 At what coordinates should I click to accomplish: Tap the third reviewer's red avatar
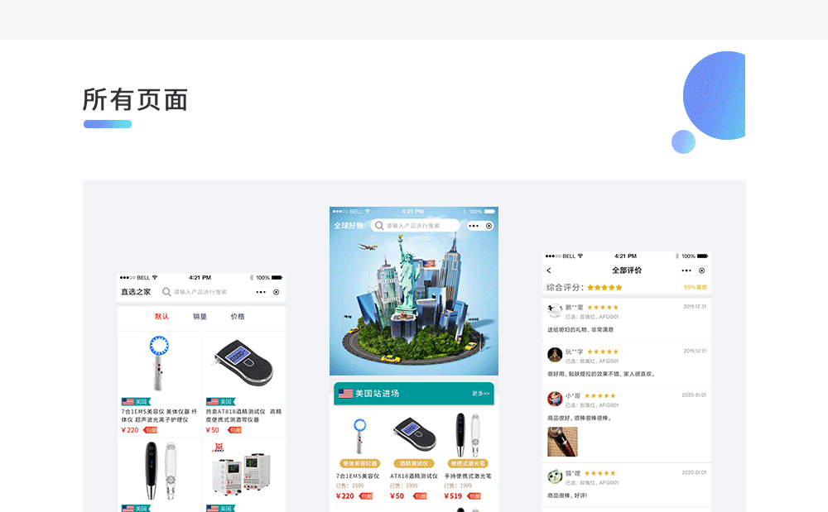(555, 399)
